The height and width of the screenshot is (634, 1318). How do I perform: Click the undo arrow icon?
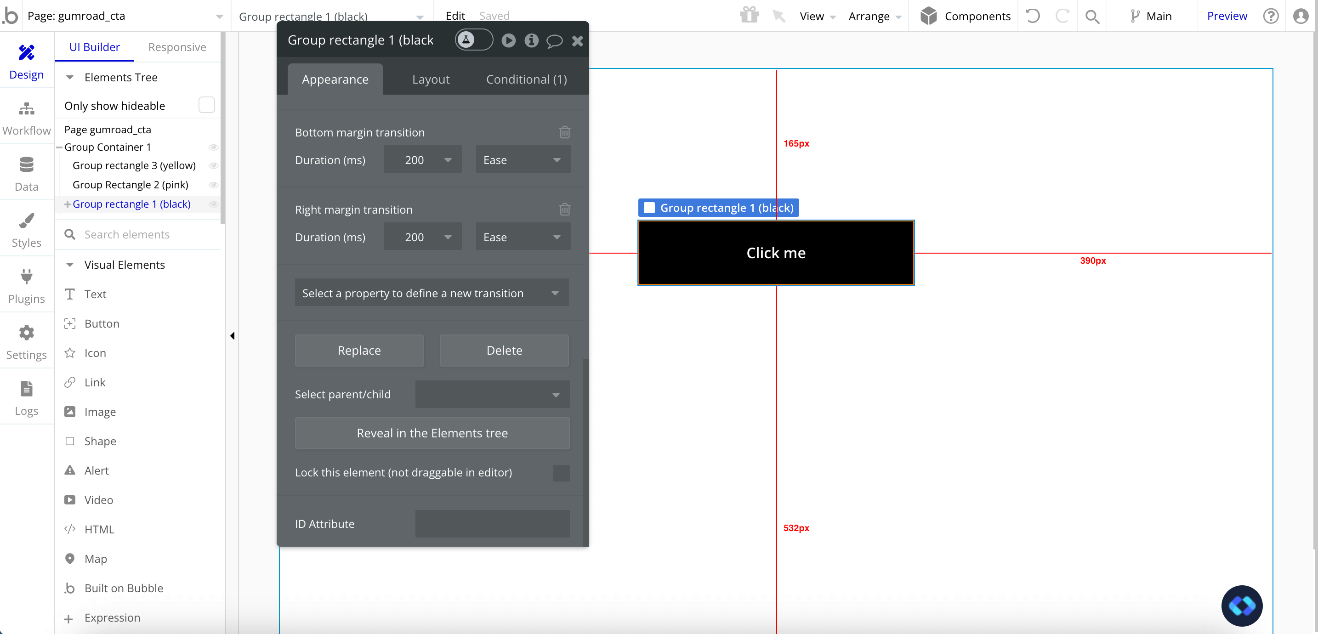pos(1033,16)
